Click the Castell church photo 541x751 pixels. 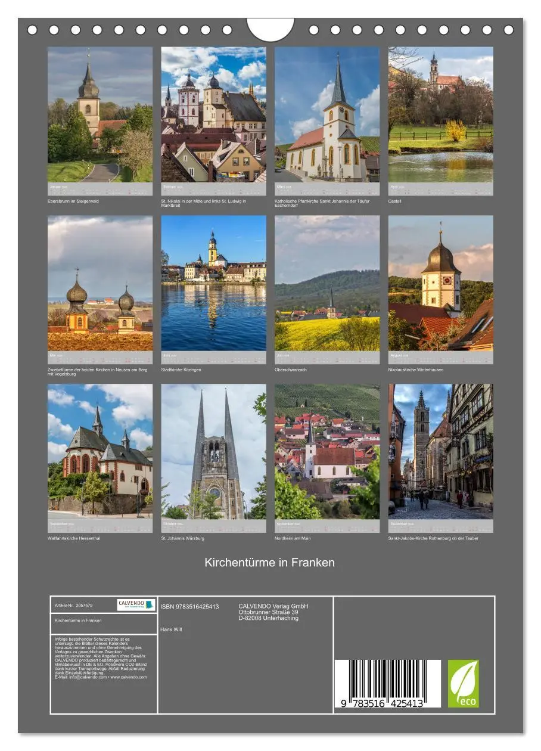pos(440,114)
